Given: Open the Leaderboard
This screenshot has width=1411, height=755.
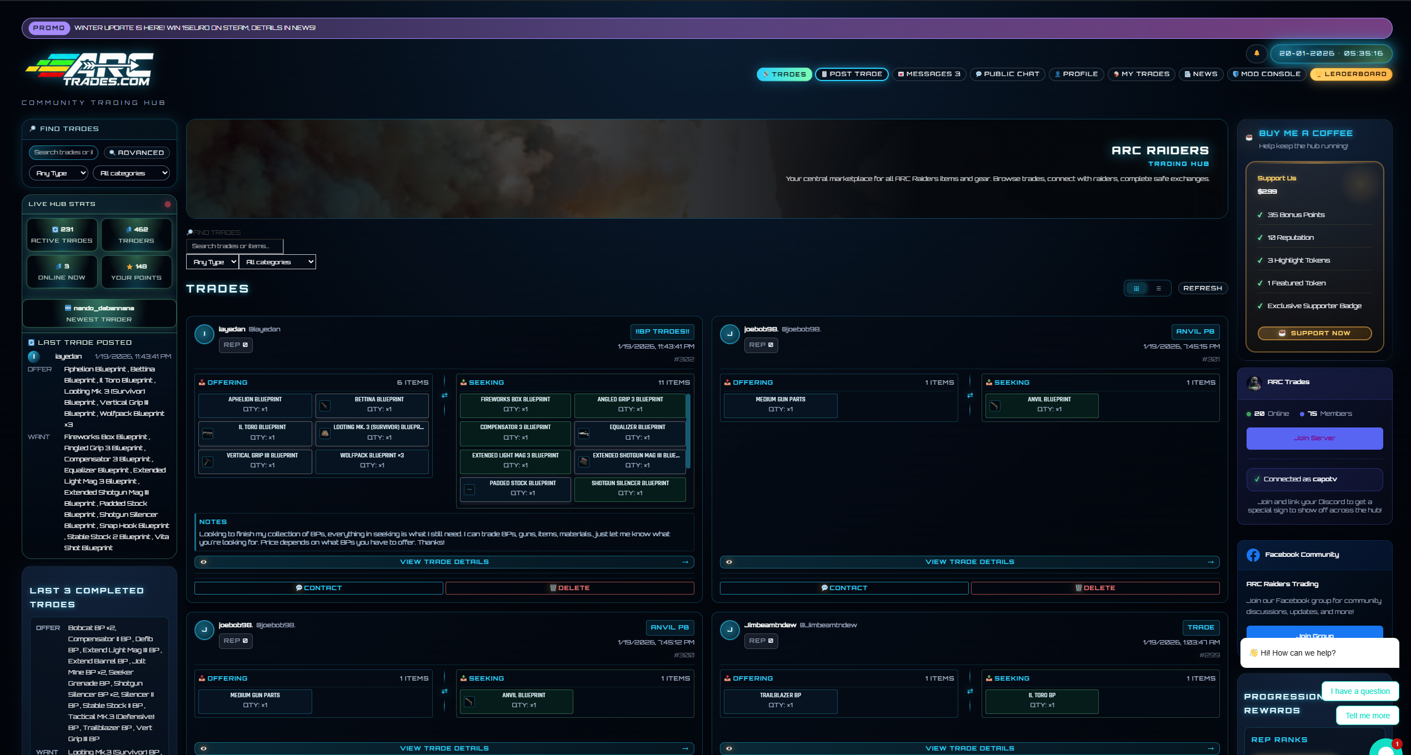Looking at the screenshot, I should 1351,74.
